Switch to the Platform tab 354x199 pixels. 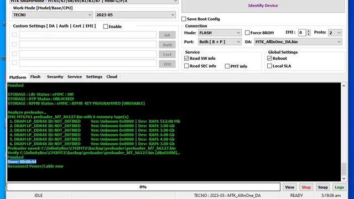[x=18, y=77]
